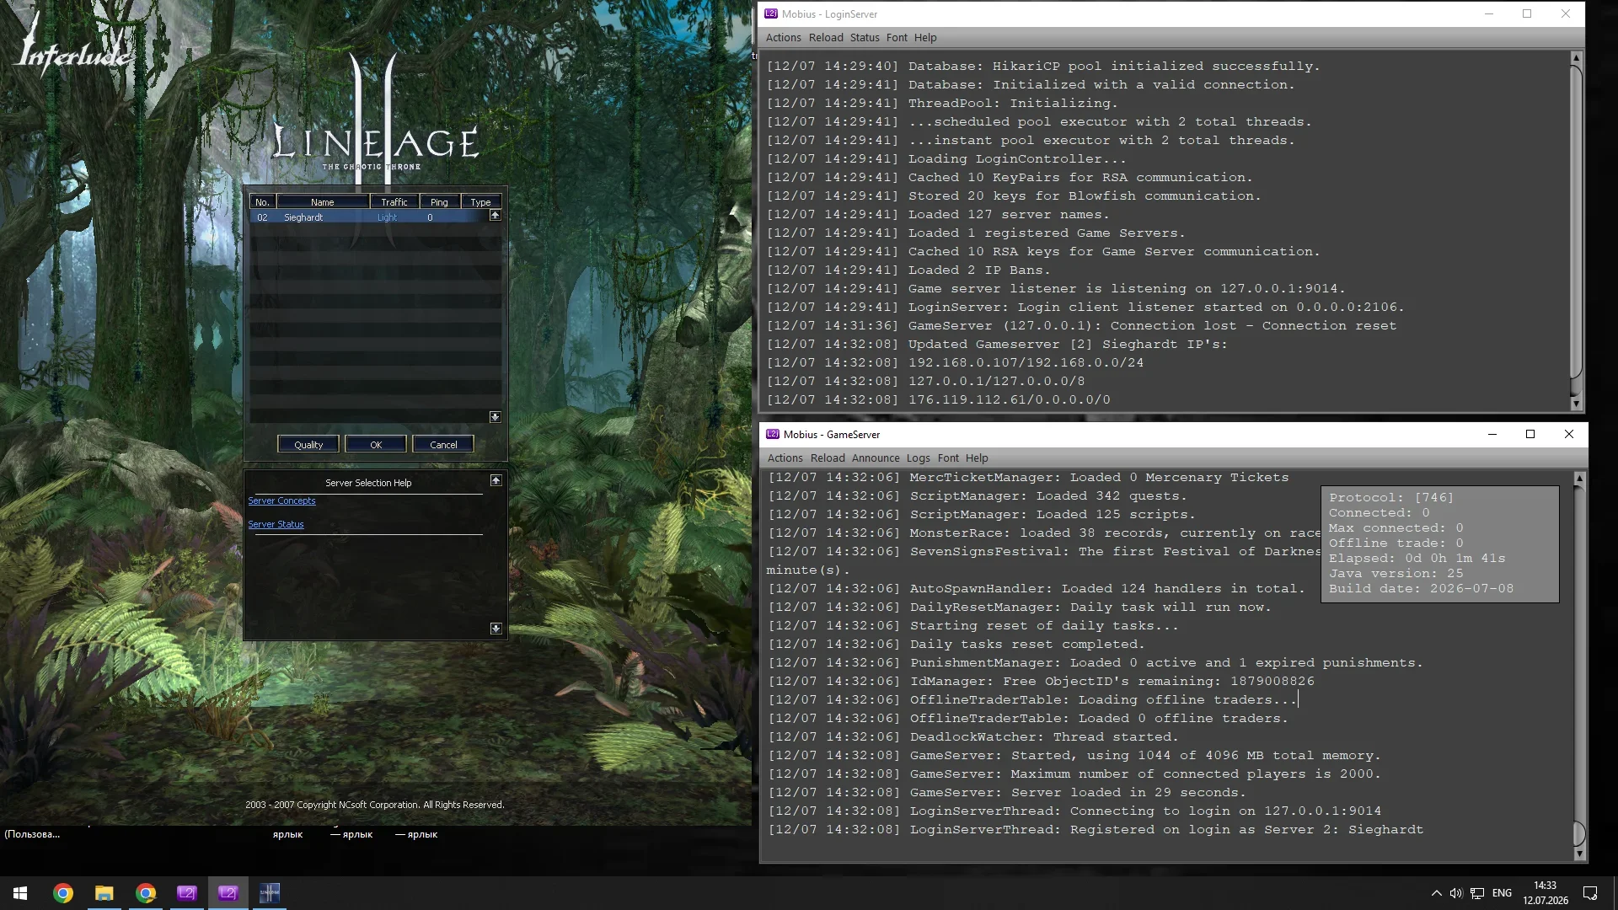The height and width of the screenshot is (910, 1618).
Task: Sort server list by Ping column
Action: [440, 202]
